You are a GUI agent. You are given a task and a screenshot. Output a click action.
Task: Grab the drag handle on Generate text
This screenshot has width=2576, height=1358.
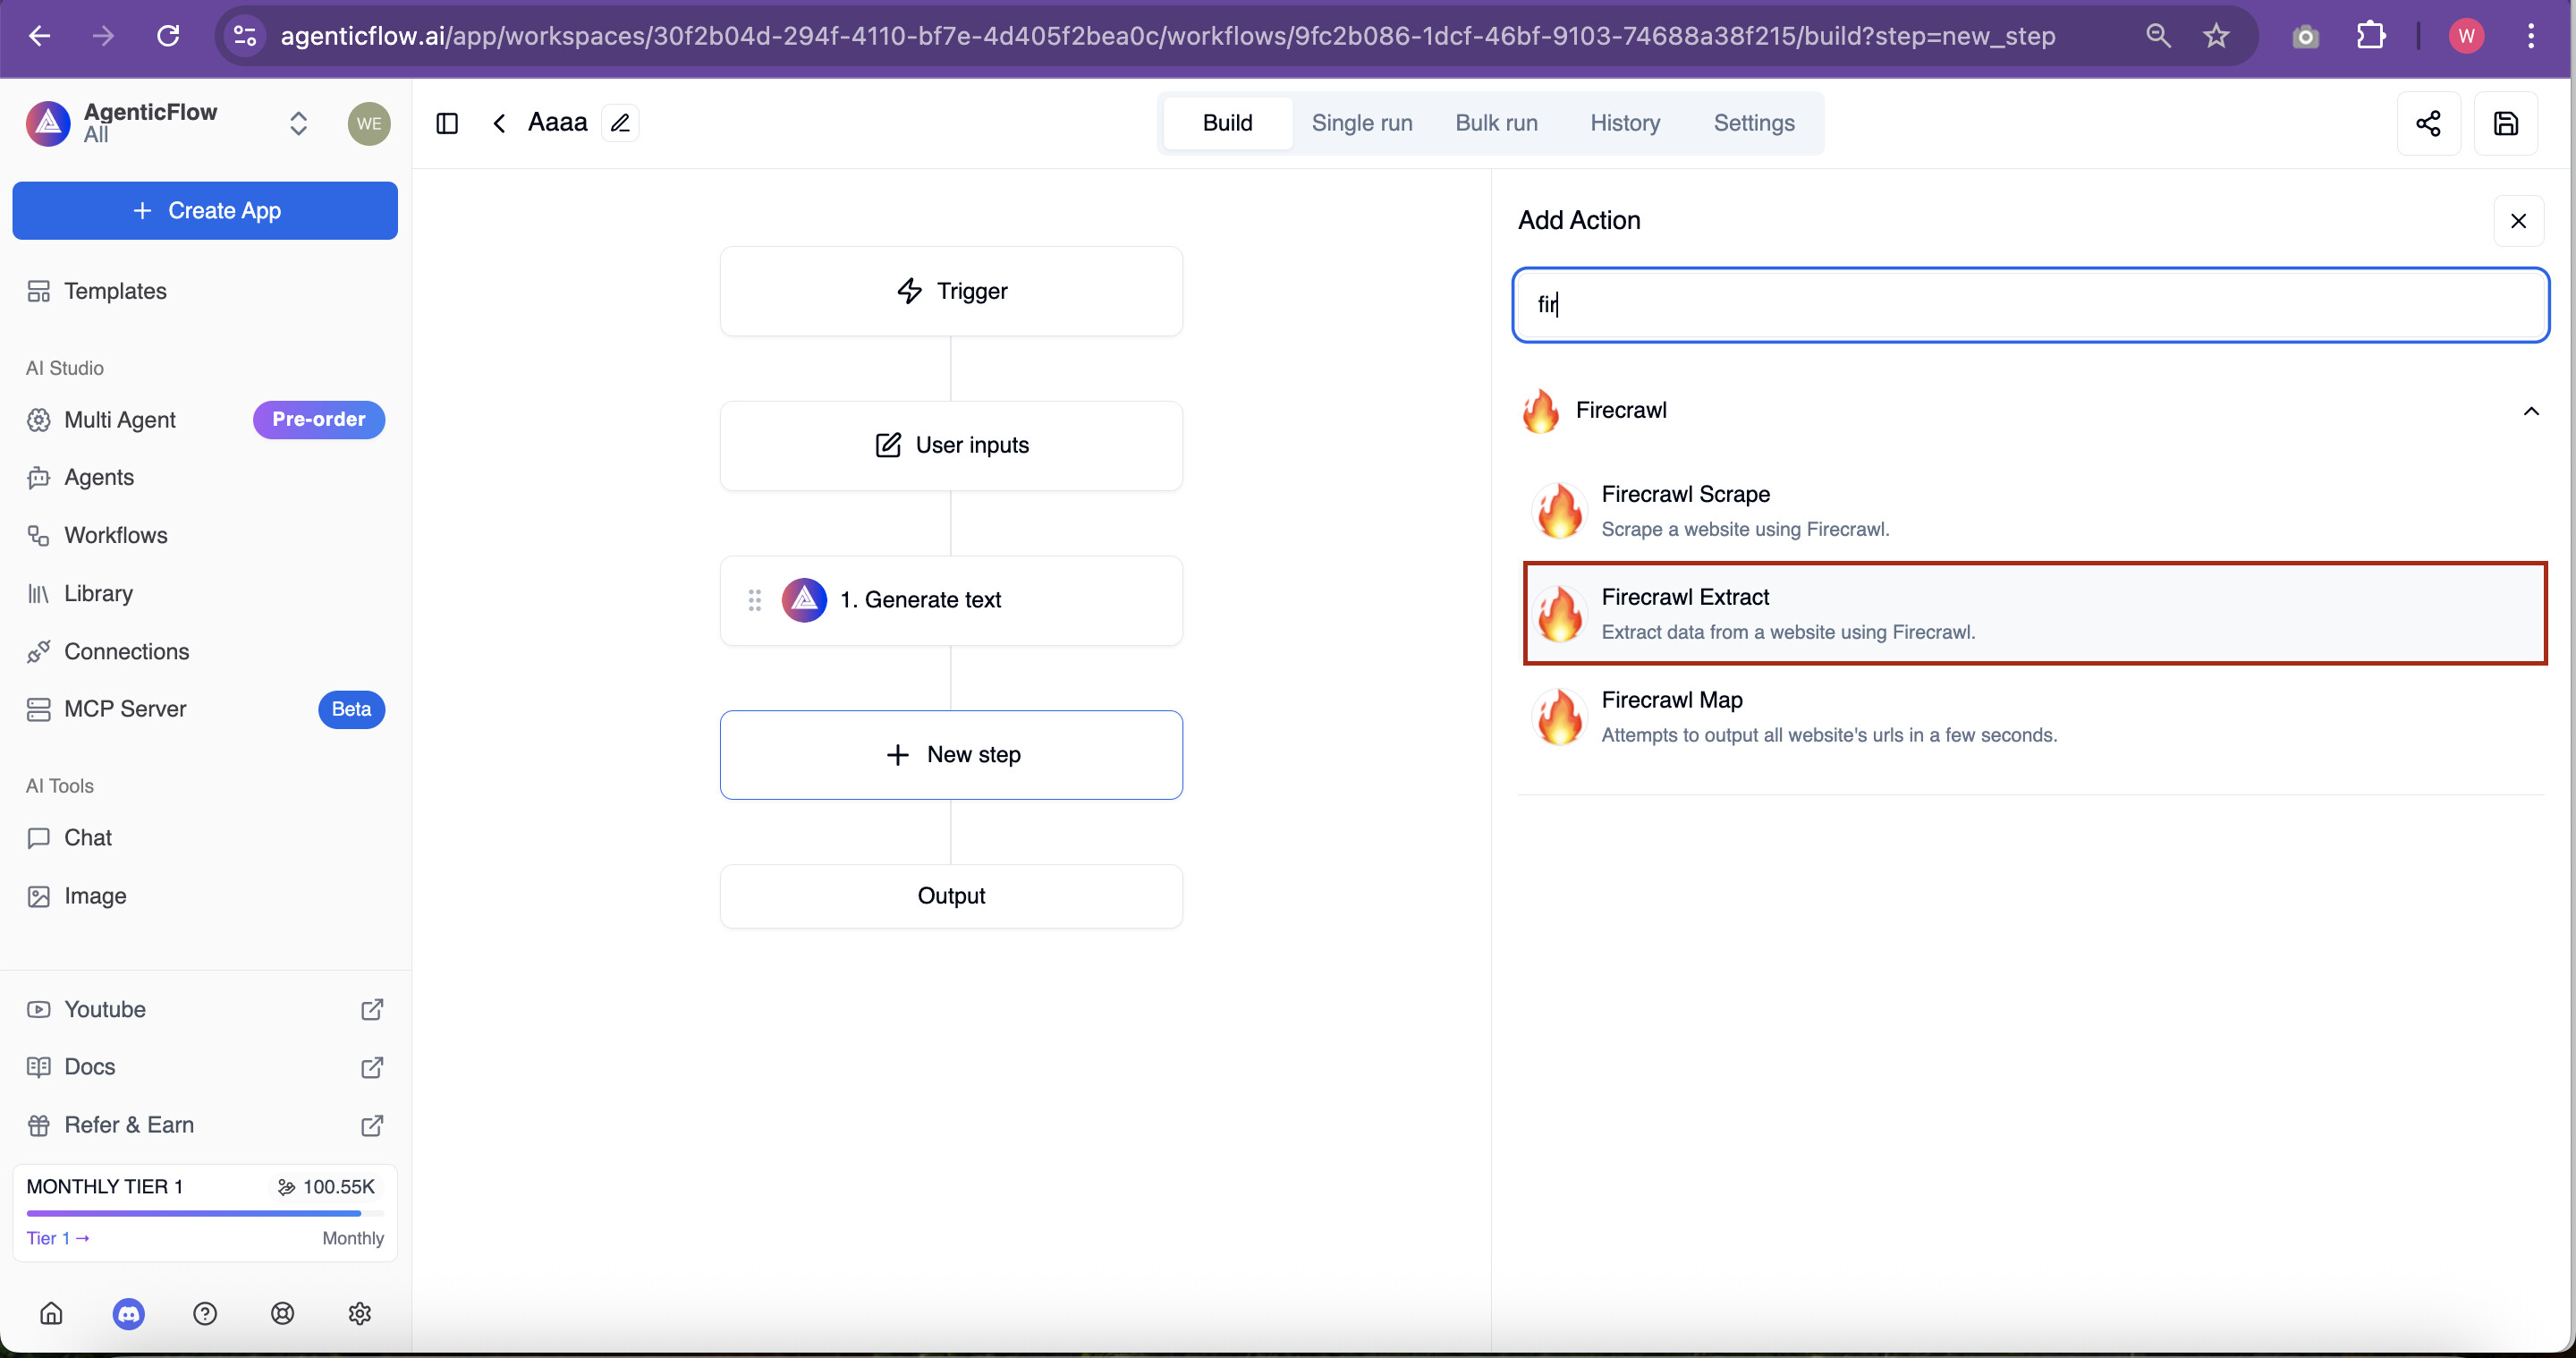click(x=755, y=600)
